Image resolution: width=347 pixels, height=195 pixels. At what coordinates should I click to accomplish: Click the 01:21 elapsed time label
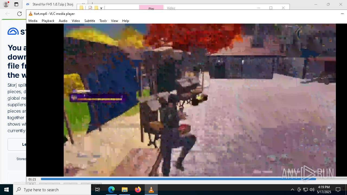tap(32, 179)
